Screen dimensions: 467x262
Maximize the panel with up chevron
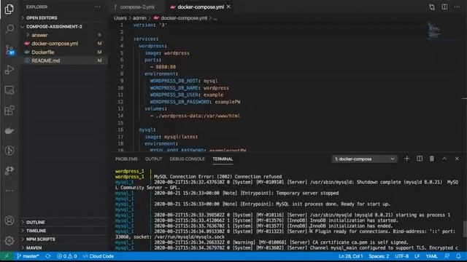444,159
